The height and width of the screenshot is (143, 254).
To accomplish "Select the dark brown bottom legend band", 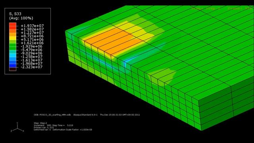I will (x=13, y=69).
